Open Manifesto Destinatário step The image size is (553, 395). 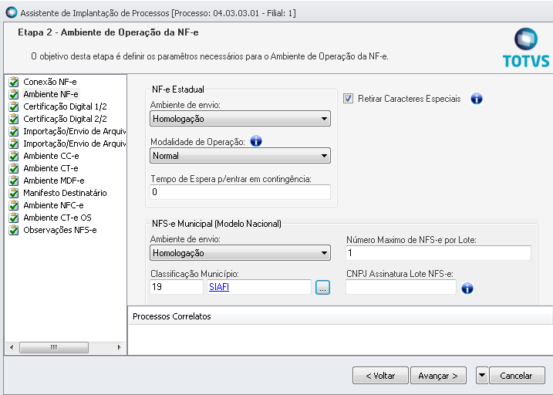[65, 193]
